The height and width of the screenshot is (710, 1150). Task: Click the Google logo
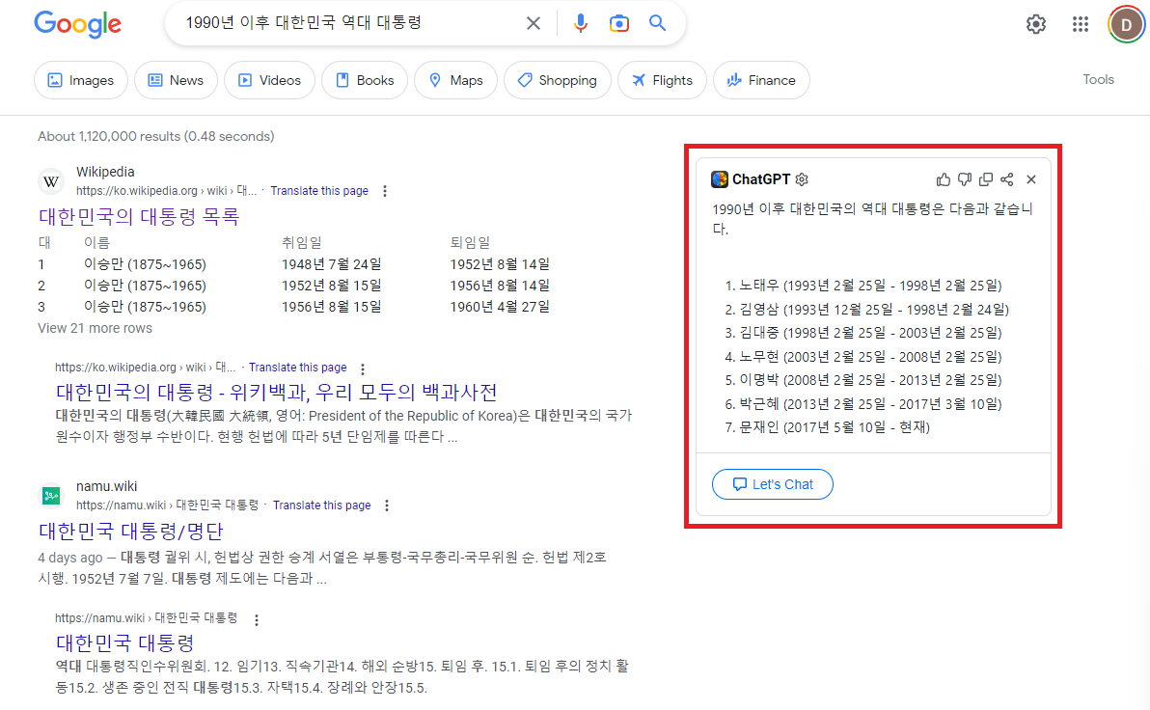click(78, 24)
